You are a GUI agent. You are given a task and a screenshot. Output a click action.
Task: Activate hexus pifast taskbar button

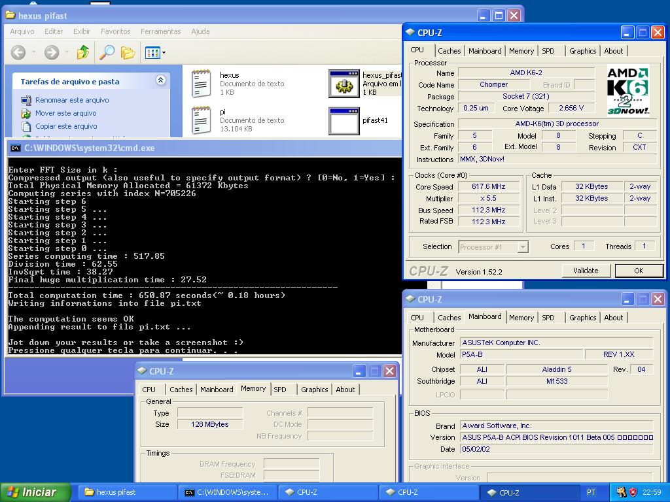pos(127,492)
